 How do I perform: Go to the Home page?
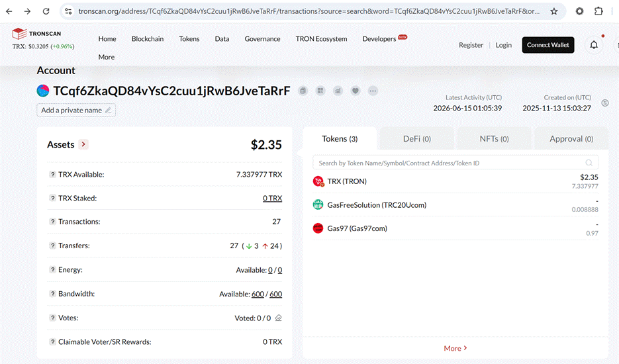107,38
